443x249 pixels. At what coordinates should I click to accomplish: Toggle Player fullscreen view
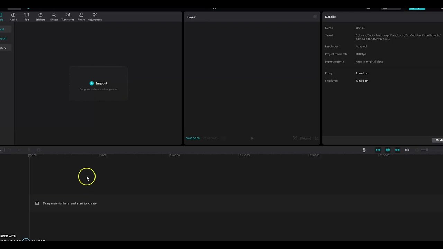tap(317, 138)
